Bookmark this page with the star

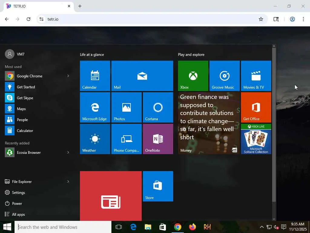coord(261,19)
